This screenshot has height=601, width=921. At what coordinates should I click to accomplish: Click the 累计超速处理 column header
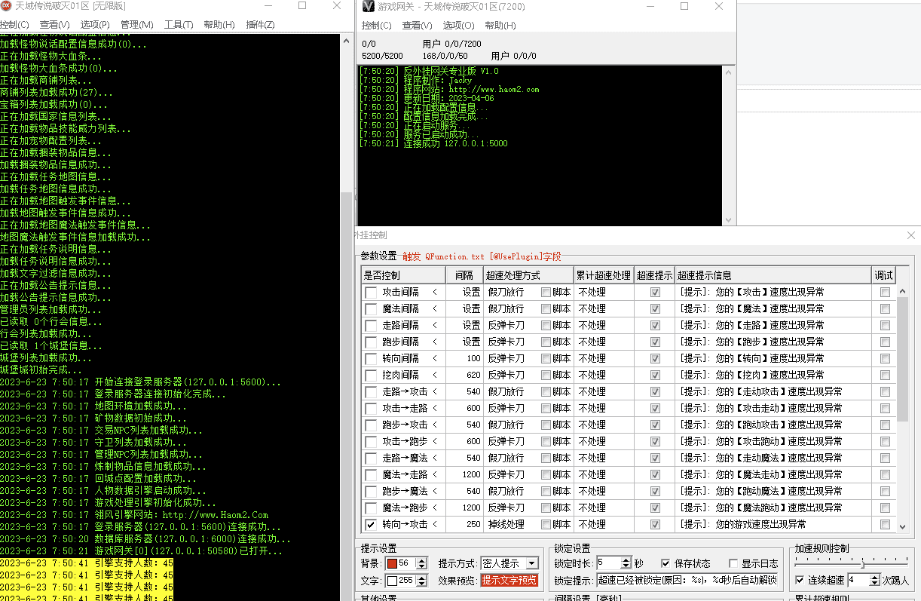tap(603, 275)
